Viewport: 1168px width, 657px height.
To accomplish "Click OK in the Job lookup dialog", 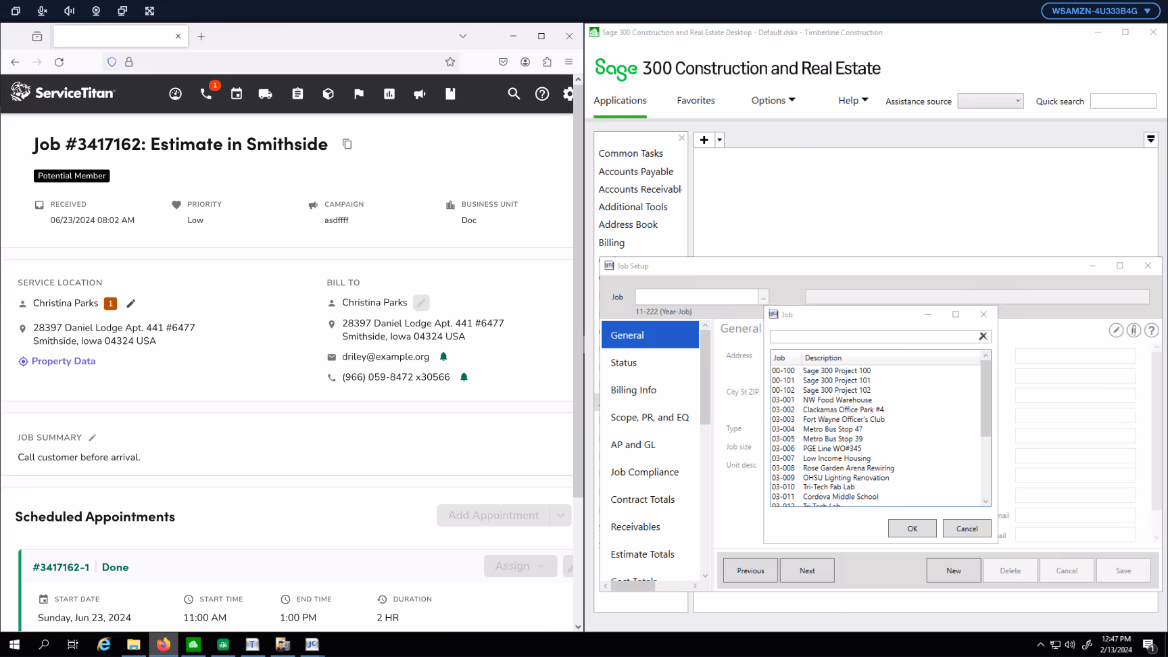I will tap(912, 529).
